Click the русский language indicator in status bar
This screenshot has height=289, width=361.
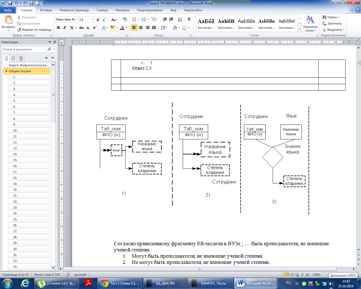coord(80,275)
